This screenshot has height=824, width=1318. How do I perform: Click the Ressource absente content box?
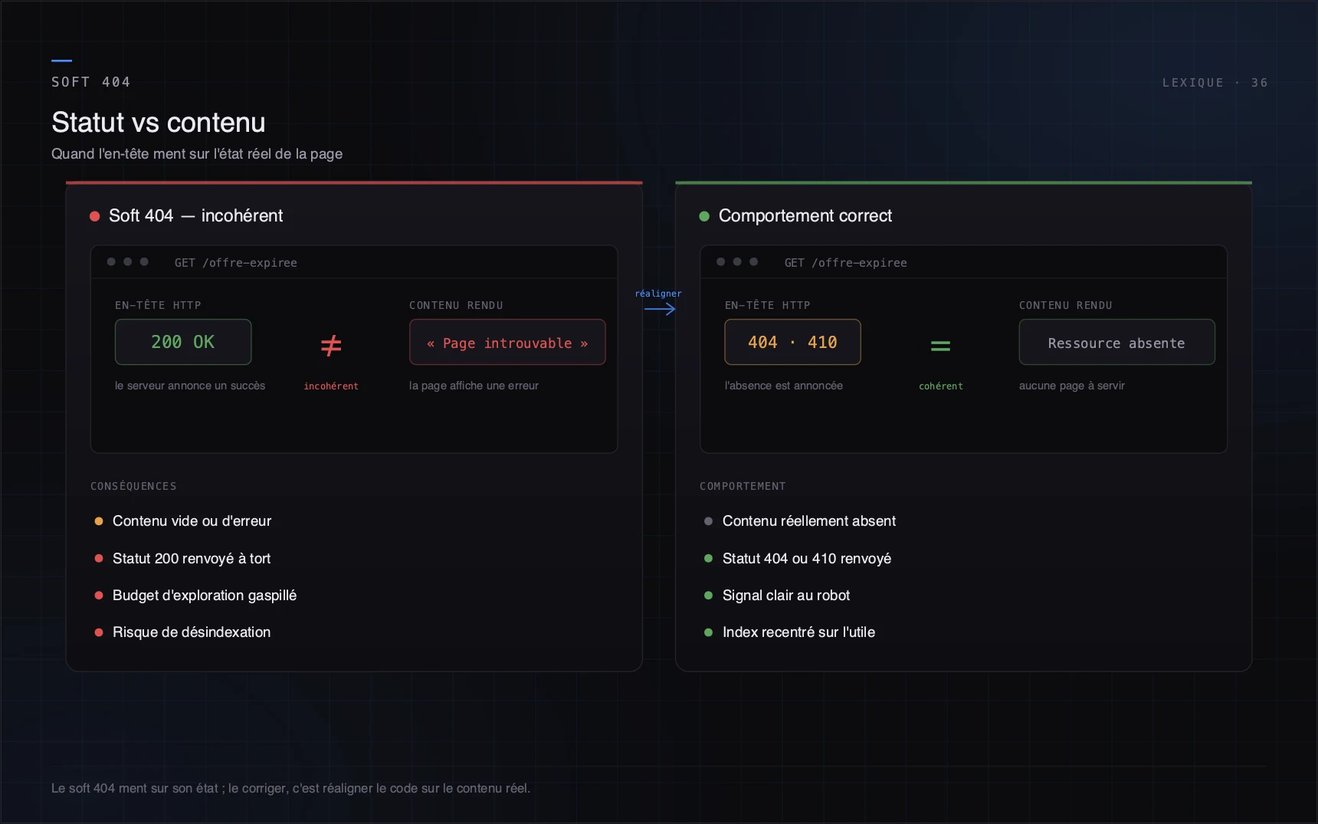(x=1116, y=342)
